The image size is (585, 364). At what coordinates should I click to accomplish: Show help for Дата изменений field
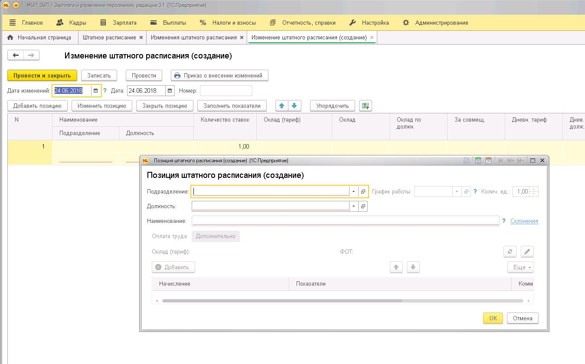pyautogui.click(x=105, y=91)
